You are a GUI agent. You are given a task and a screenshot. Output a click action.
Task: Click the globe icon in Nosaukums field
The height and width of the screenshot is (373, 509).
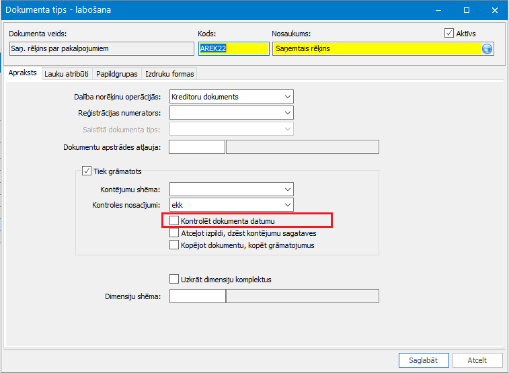(x=487, y=48)
